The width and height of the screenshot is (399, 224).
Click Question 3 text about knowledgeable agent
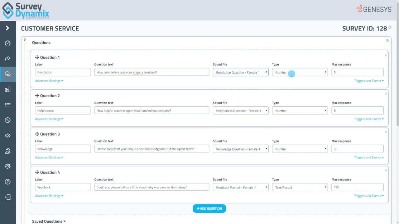(152, 149)
